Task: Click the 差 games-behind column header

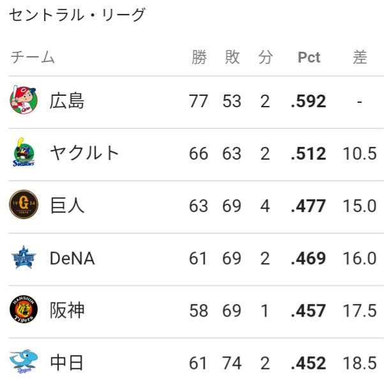Action: tap(360, 57)
